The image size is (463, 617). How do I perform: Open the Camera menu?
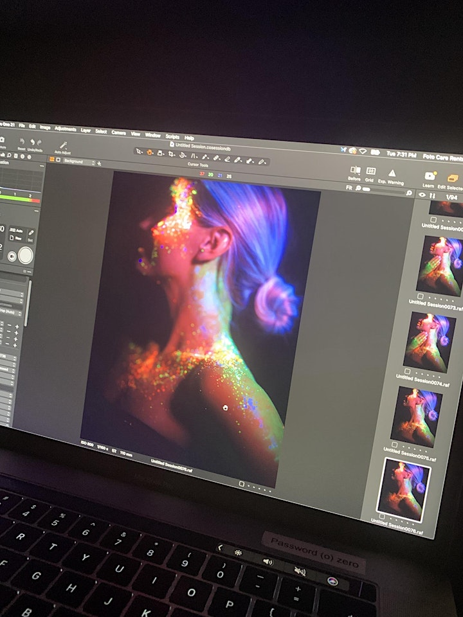click(x=118, y=132)
